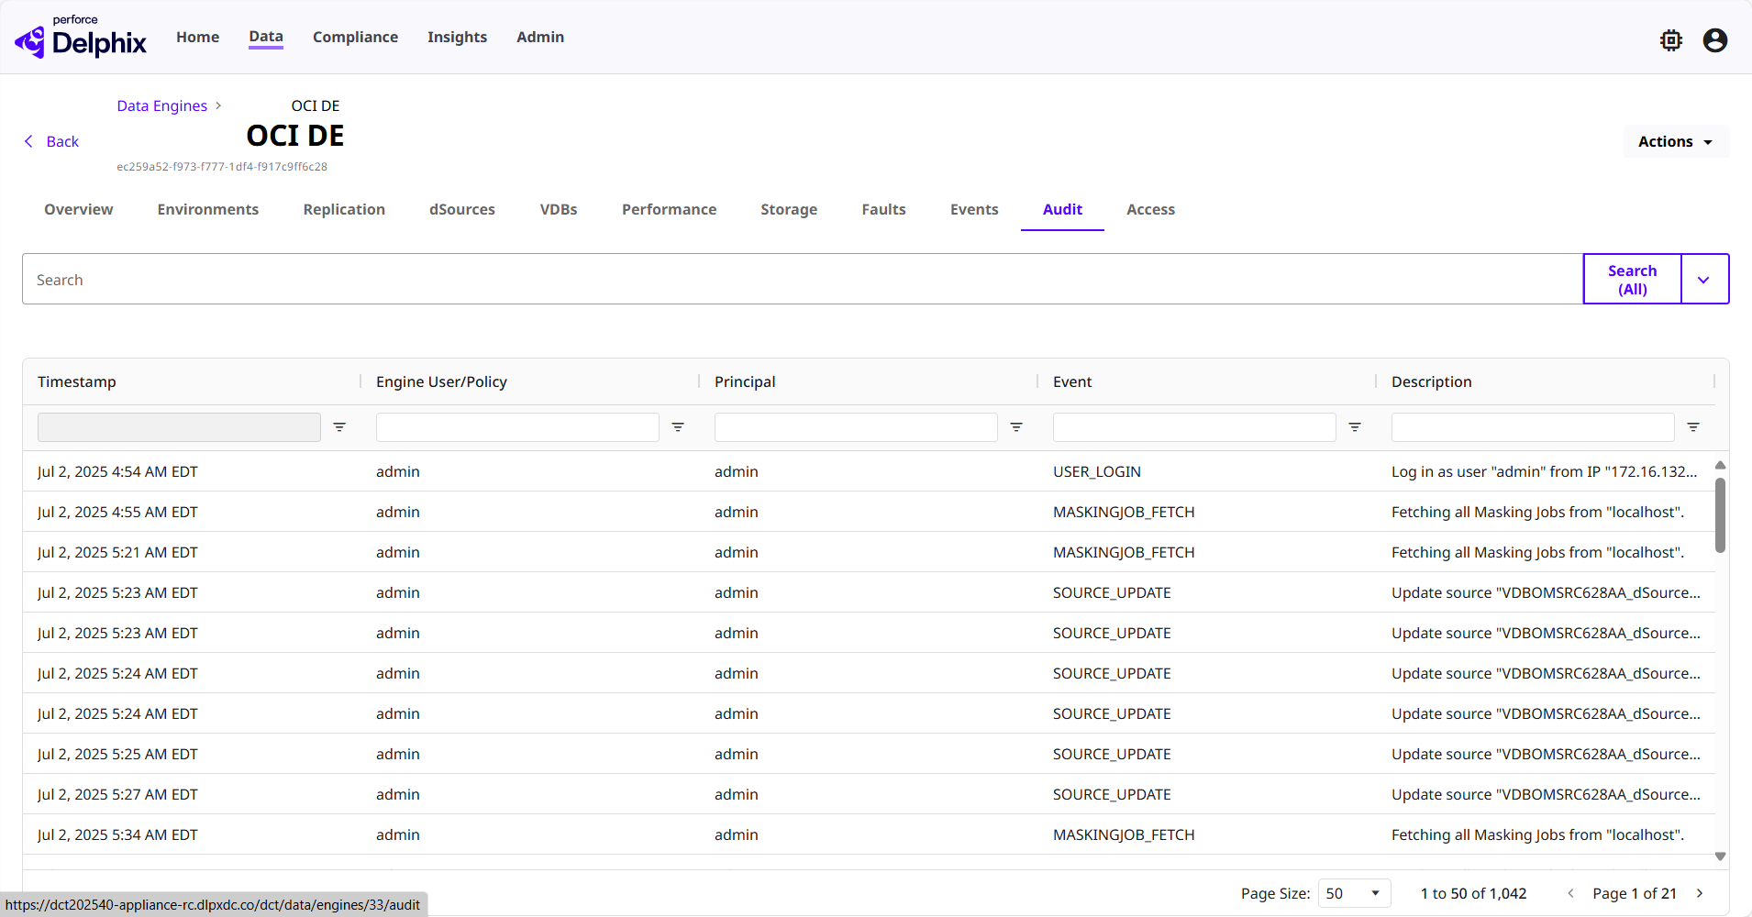Click the Event filter input
This screenshot has height=917, width=1752.
pos(1194,427)
